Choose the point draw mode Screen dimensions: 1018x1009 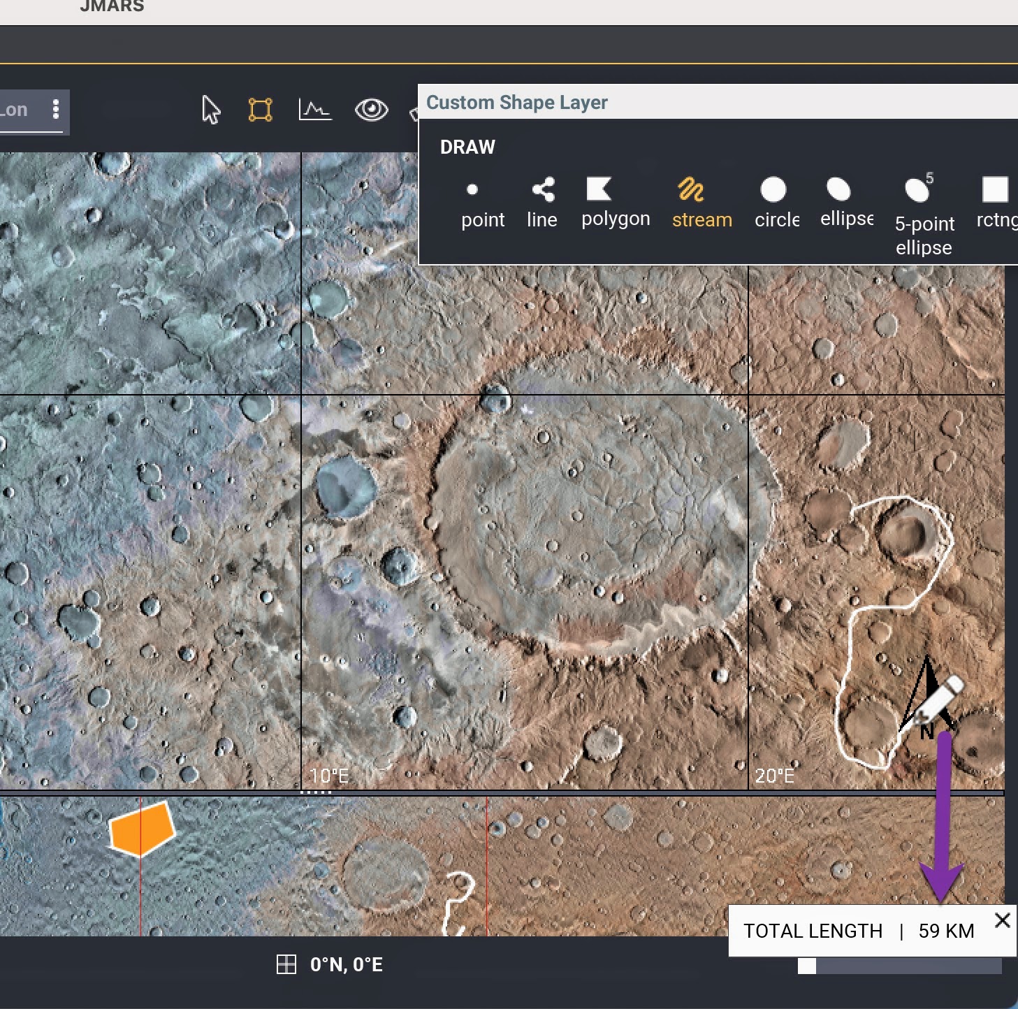pyautogui.click(x=482, y=203)
